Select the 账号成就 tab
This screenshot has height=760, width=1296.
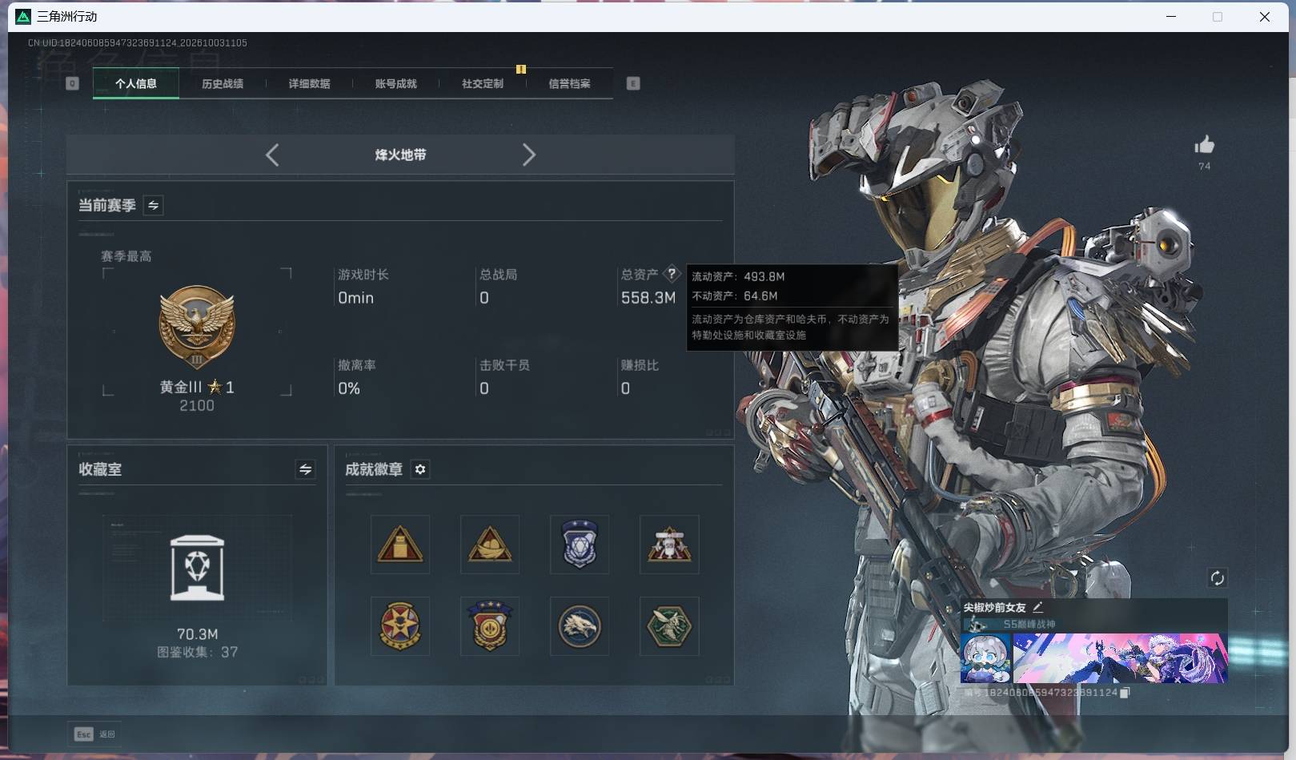[395, 83]
